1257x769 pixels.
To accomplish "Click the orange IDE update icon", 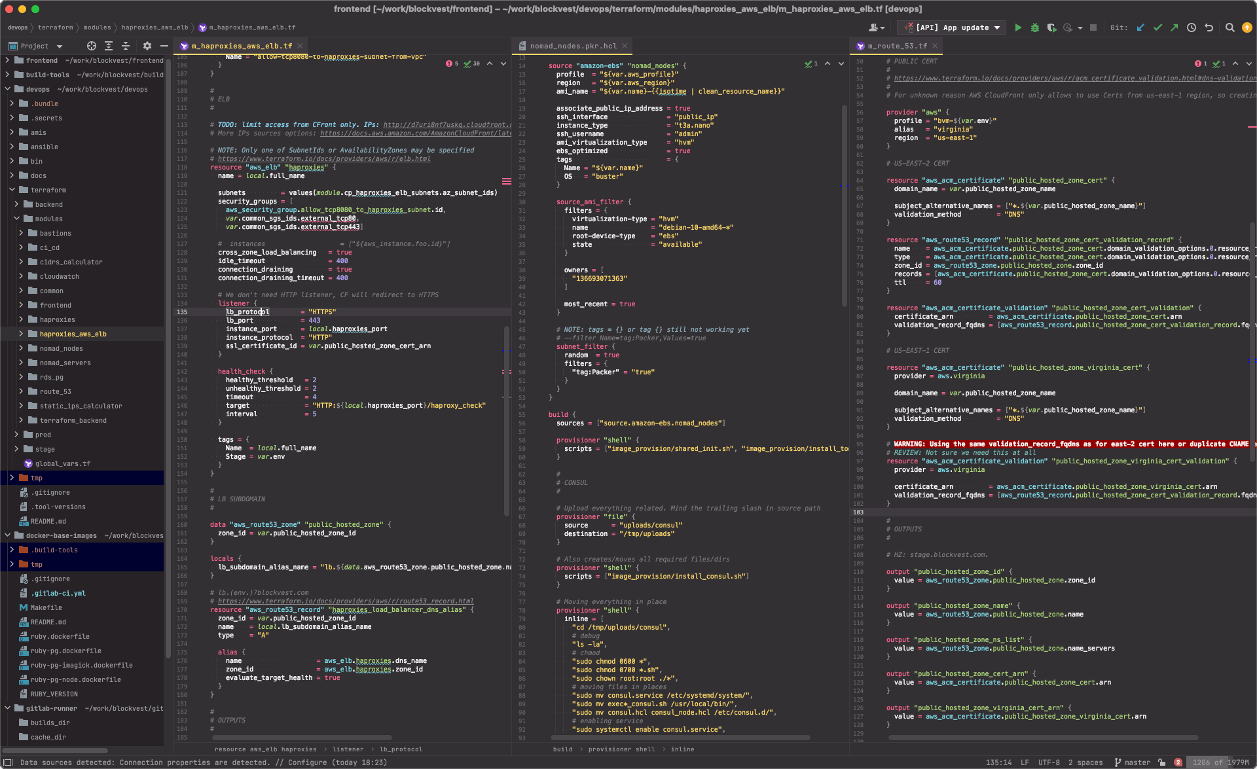I will pyautogui.click(x=1247, y=27).
